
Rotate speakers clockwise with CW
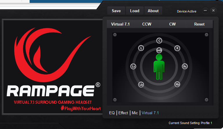tap(172, 24)
